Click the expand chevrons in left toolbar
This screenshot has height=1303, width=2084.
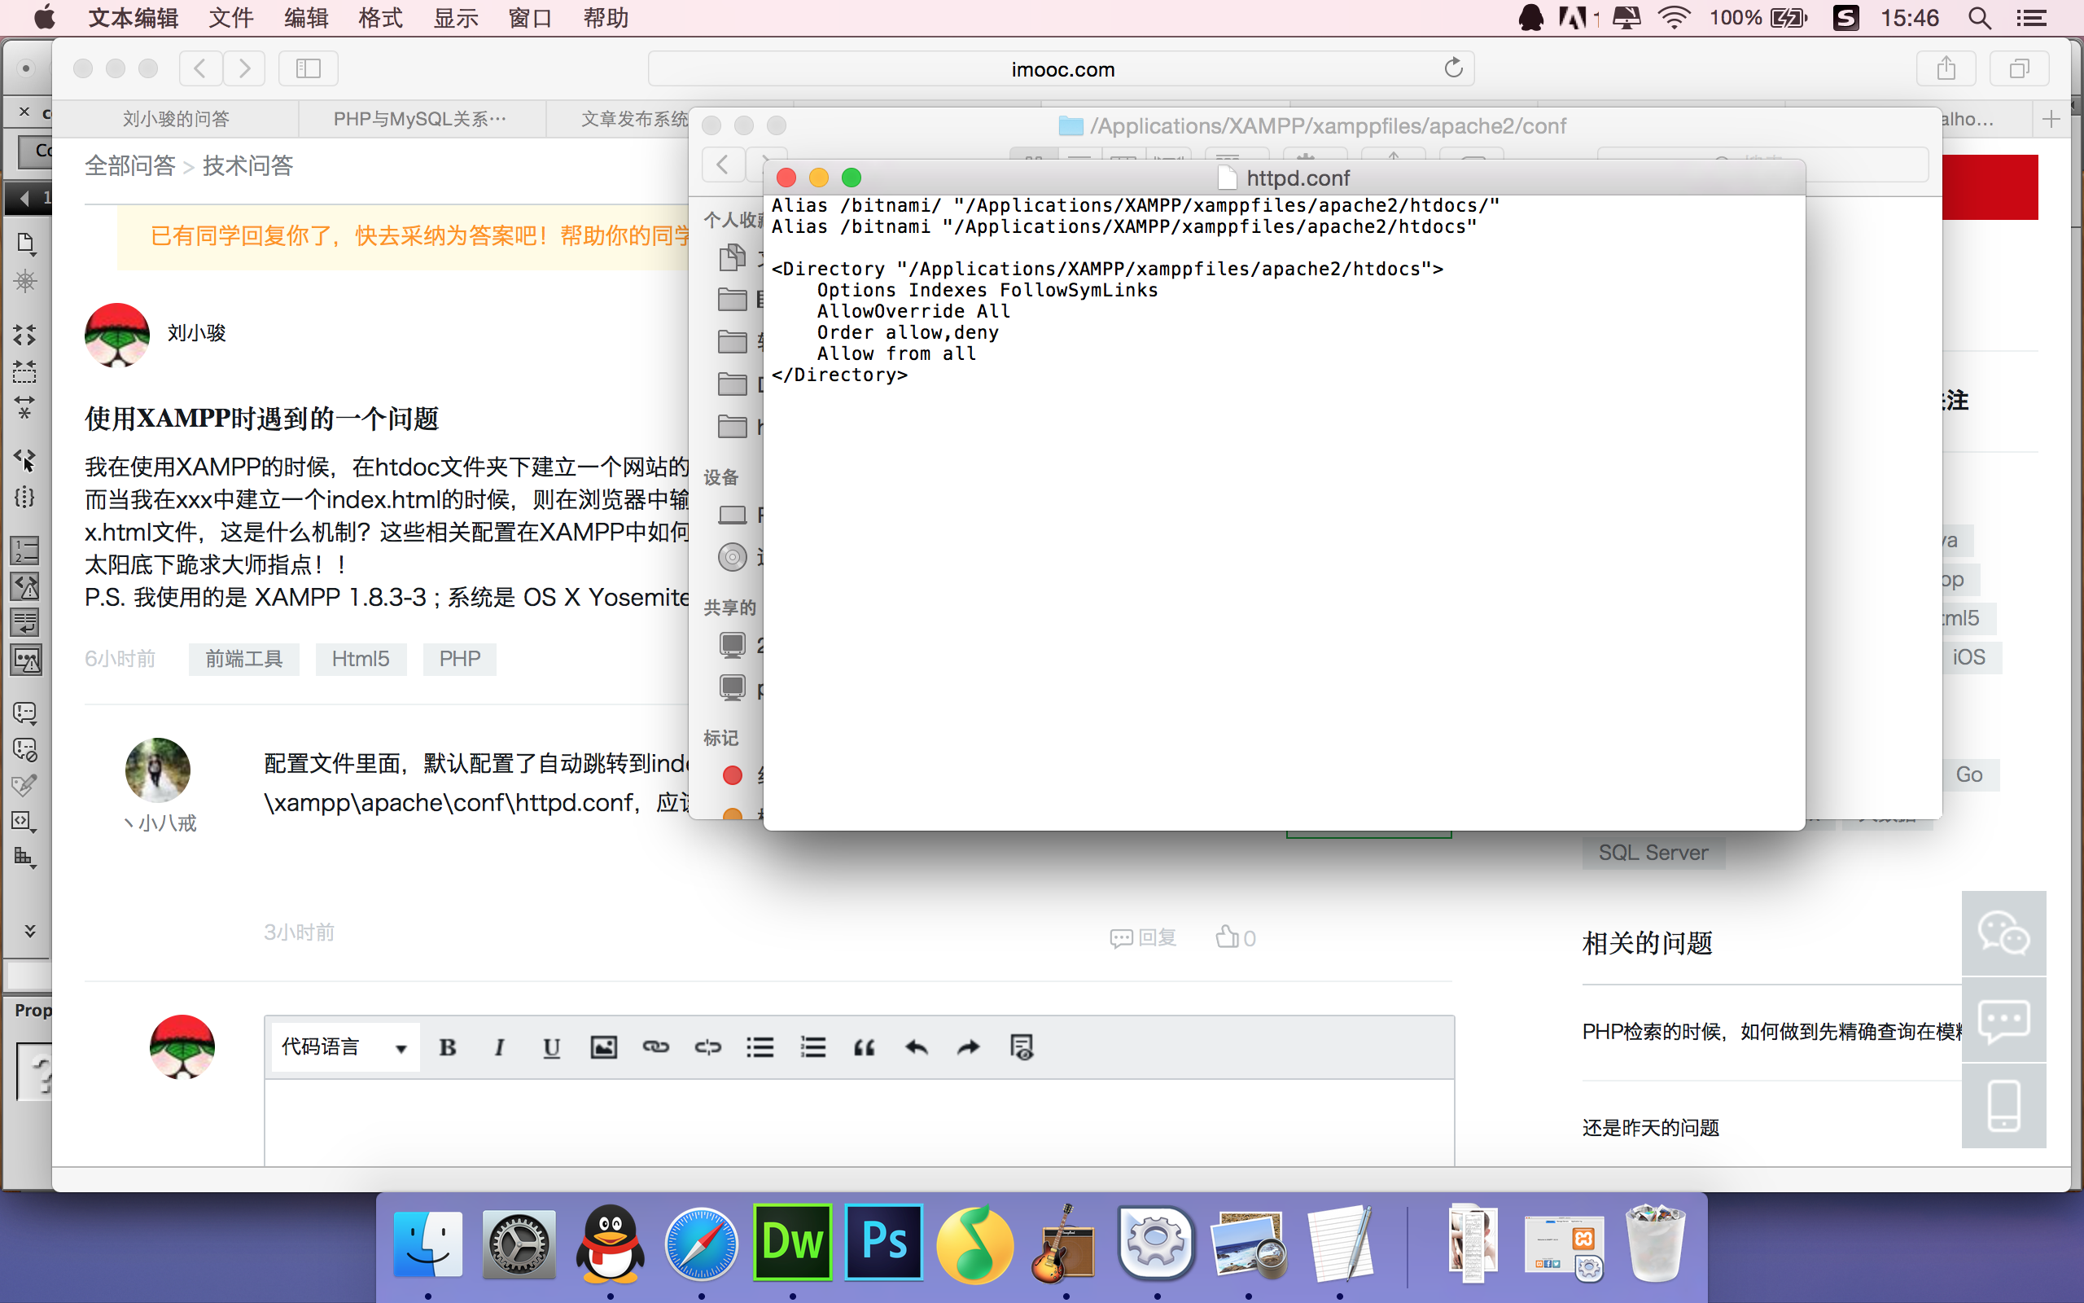tap(29, 931)
